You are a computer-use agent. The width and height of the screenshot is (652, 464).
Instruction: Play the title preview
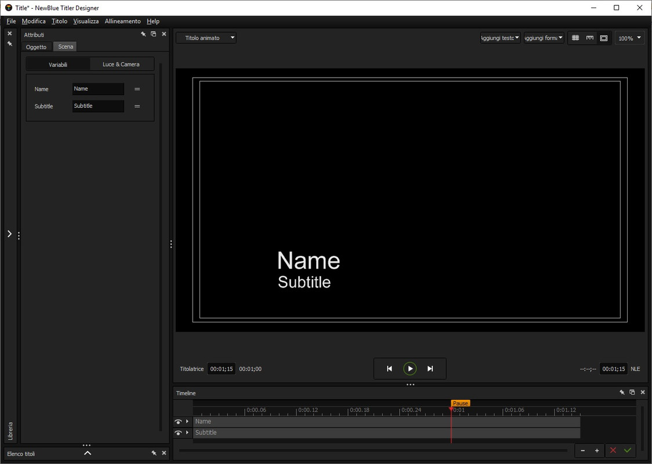(x=410, y=369)
